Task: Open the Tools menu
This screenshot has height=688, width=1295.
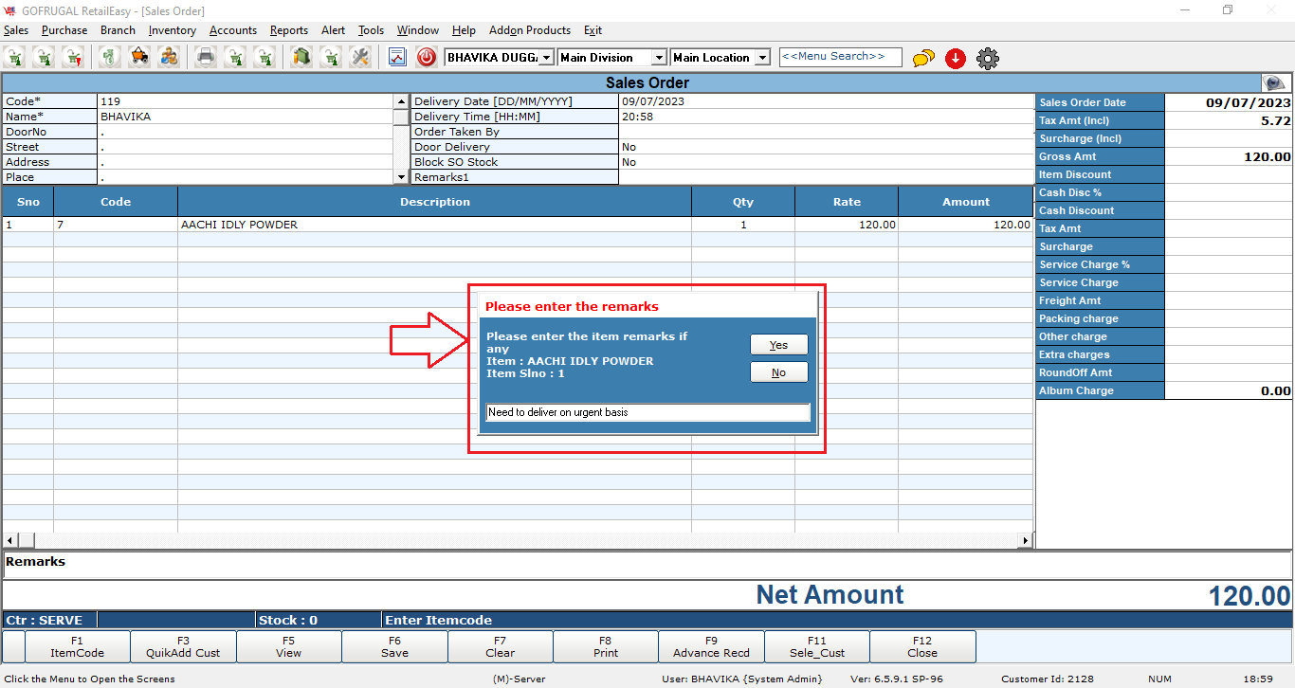Action: point(371,30)
